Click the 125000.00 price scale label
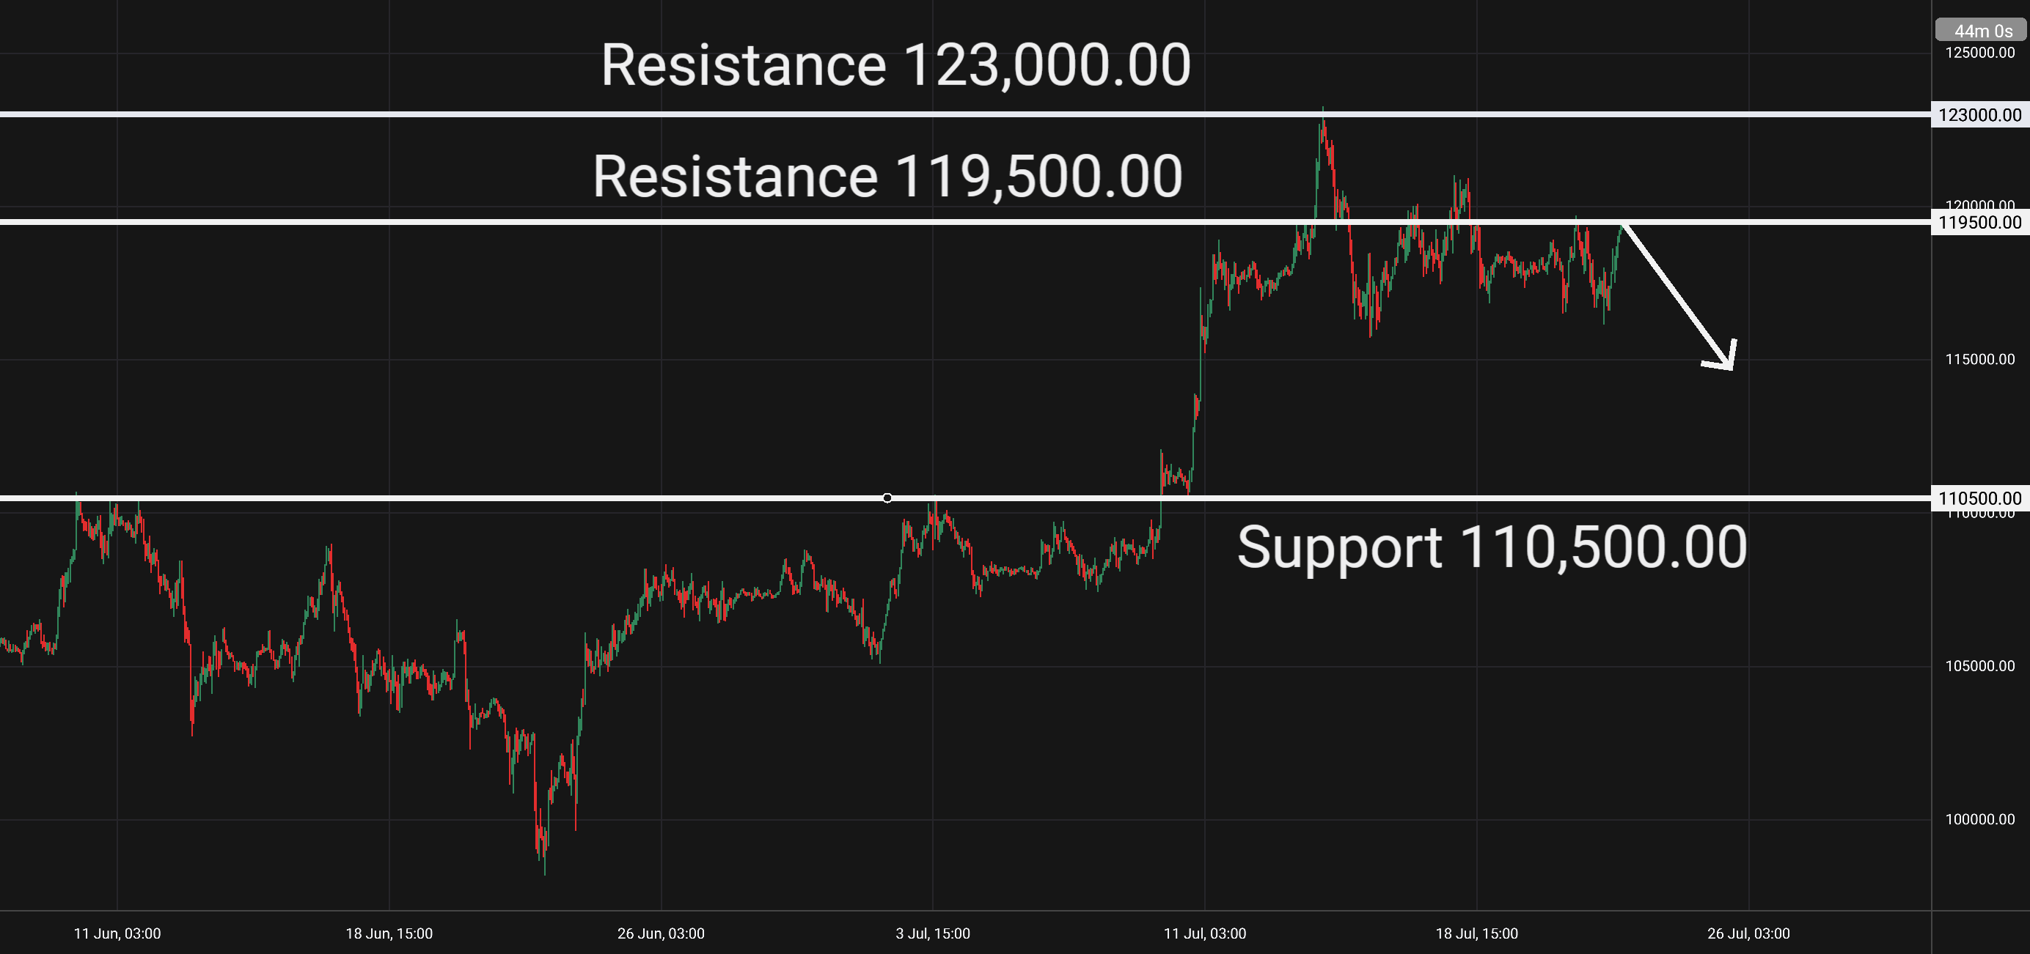This screenshot has width=2030, height=954. [x=1979, y=53]
